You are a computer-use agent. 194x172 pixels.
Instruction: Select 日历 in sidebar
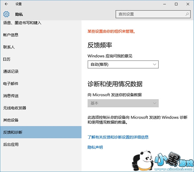click(41, 59)
